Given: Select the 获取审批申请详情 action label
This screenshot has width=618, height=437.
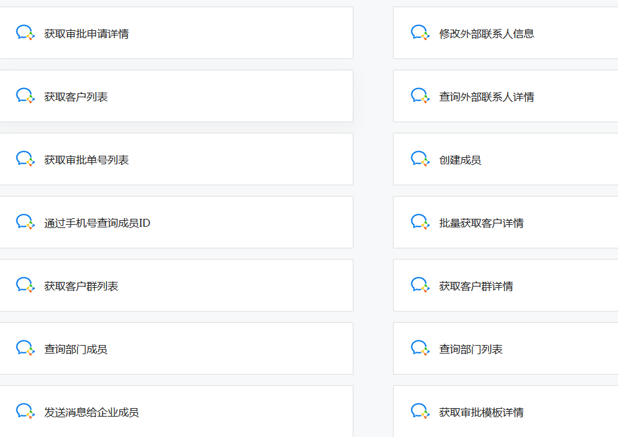Looking at the screenshot, I should tap(86, 34).
